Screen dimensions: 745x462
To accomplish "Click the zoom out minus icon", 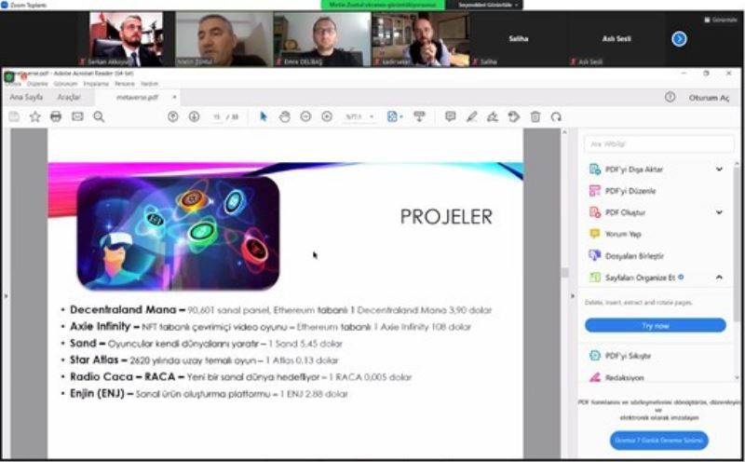I will (305, 116).
